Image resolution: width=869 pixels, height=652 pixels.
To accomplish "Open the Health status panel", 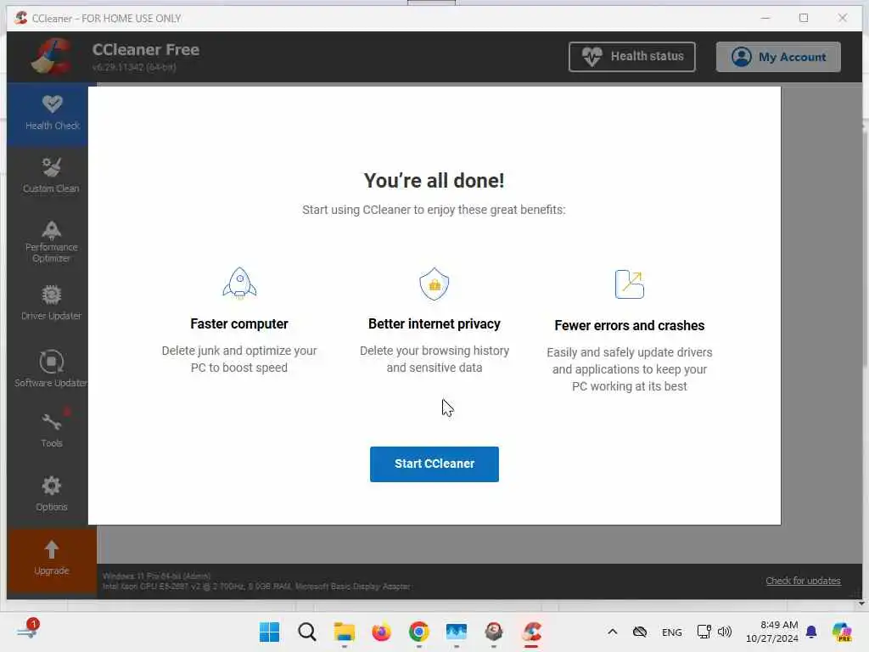I will (x=631, y=57).
